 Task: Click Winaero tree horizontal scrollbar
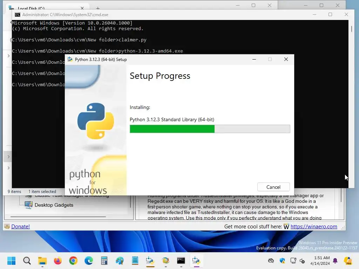[58, 216]
